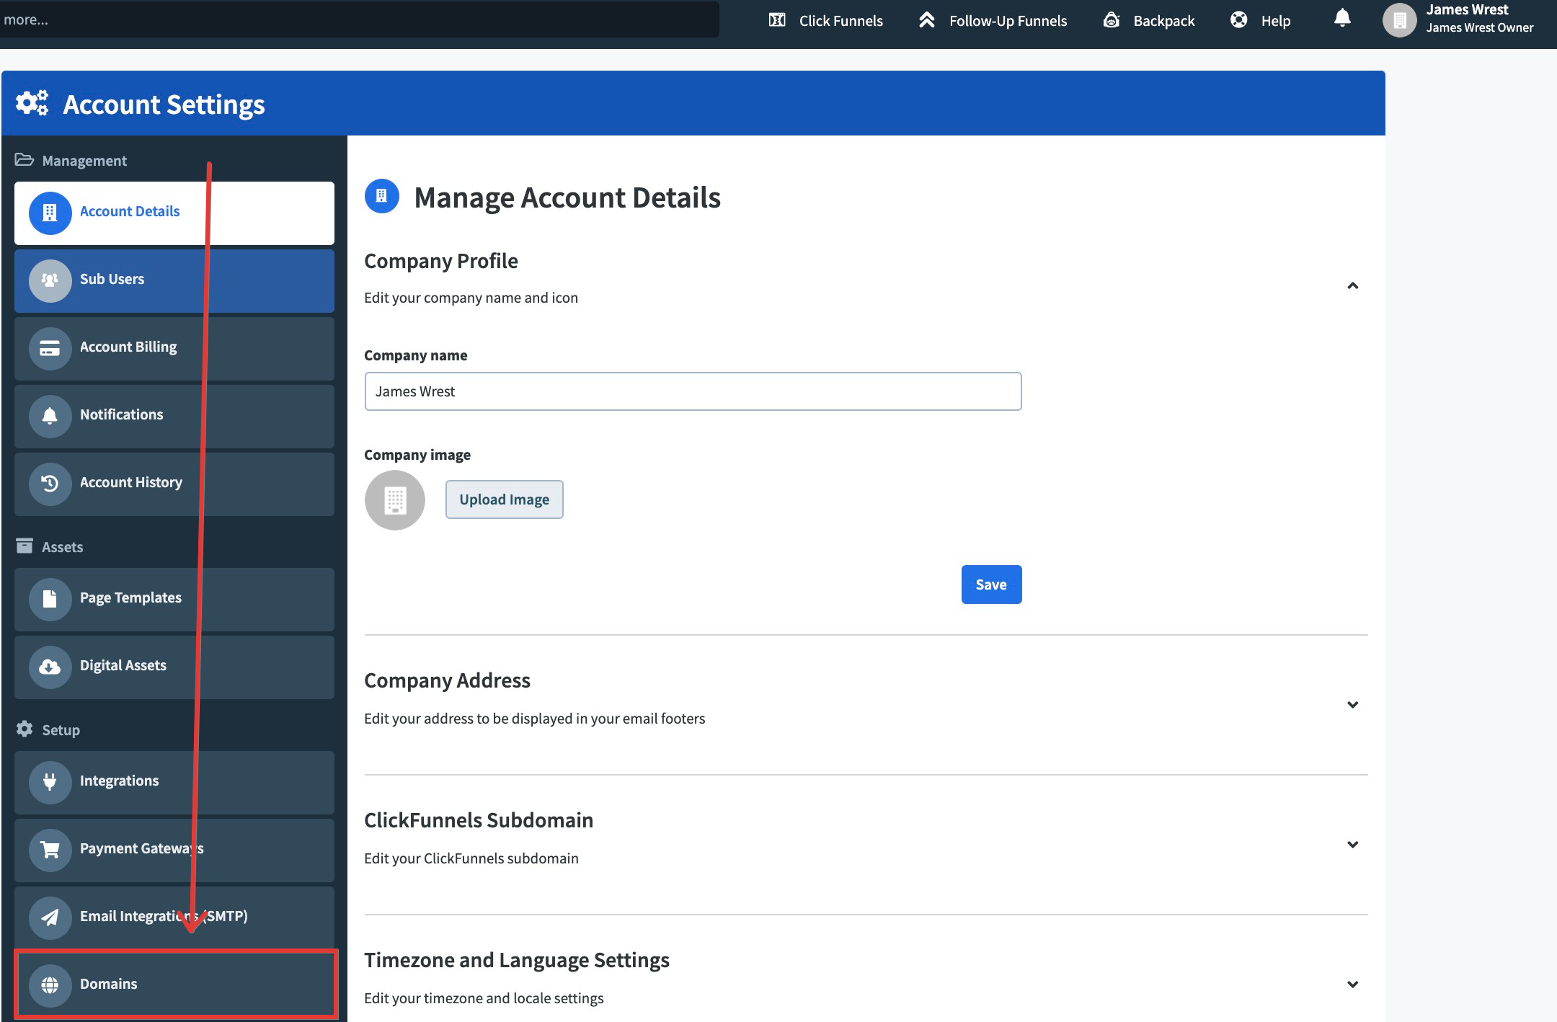
Task: Open the Click Funnels menu
Action: click(826, 21)
